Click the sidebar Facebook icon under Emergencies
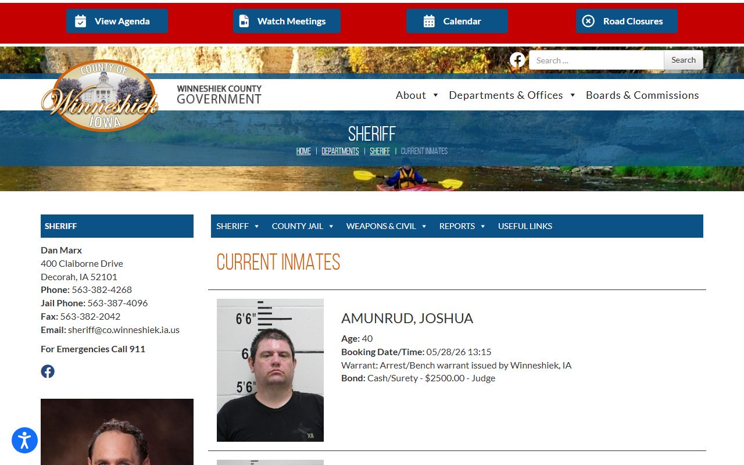This screenshot has width=744, height=465. coord(48,371)
